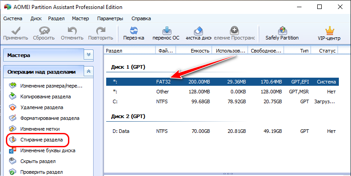Click the Мастера panel title
The image size is (351, 176).
point(18,55)
